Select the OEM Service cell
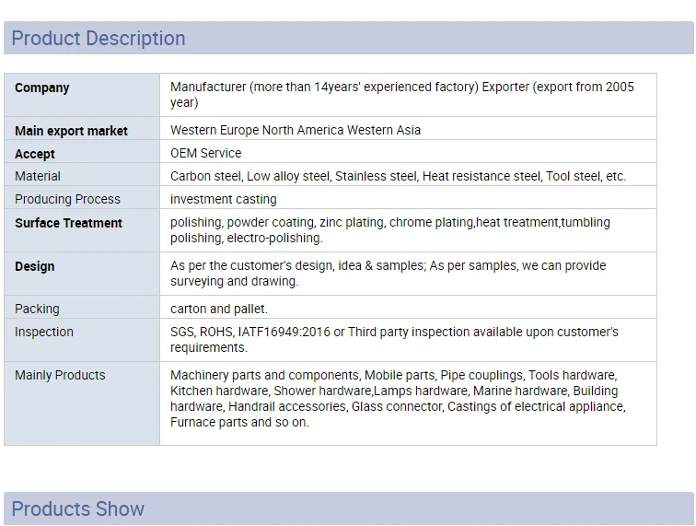Screen dimensions: 696x526 tap(206, 153)
